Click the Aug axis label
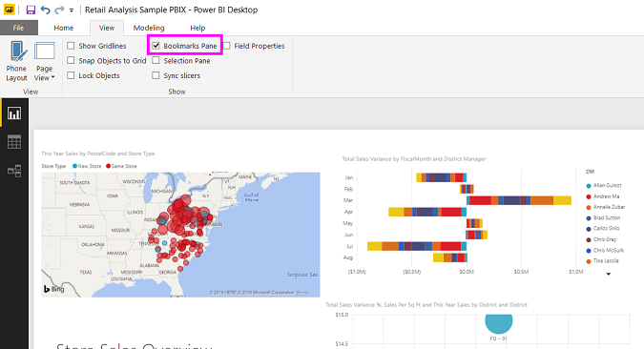Screen dimensions: 644x349 (348, 257)
